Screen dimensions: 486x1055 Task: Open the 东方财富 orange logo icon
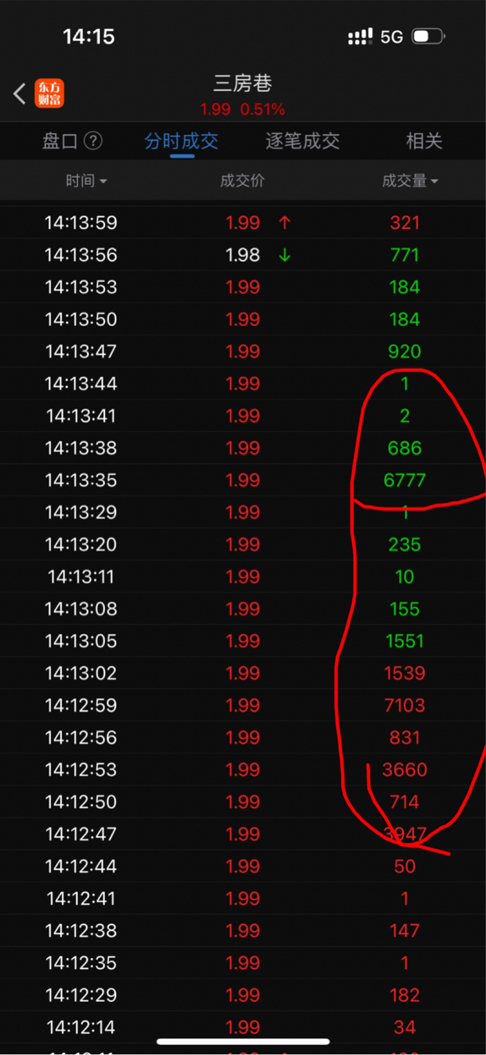(x=49, y=94)
